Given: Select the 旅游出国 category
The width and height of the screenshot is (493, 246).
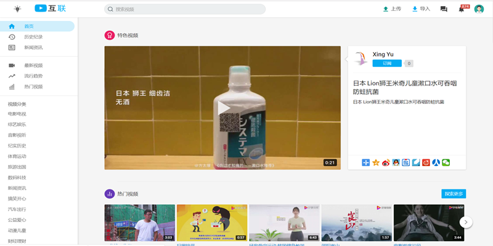Looking at the screenshot, I should (17, 167).
